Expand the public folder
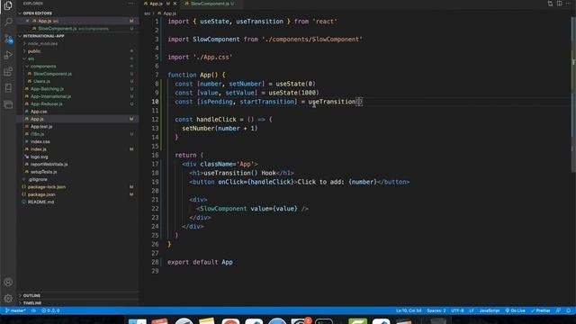576x324 pixels. pos(34,51)
